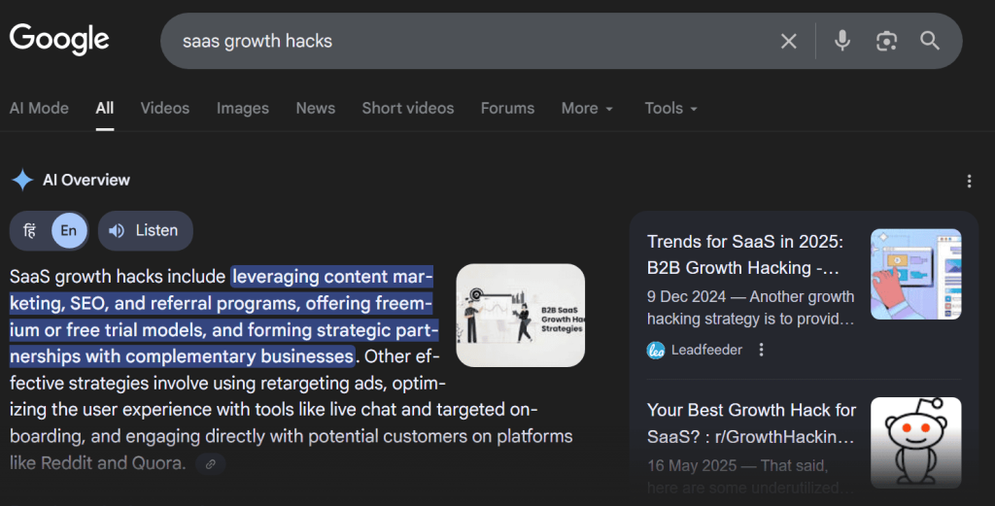The width and height of the screenshot is (995, 506).
Task: Click the source link chip after Quora
Action: point(211,464)
